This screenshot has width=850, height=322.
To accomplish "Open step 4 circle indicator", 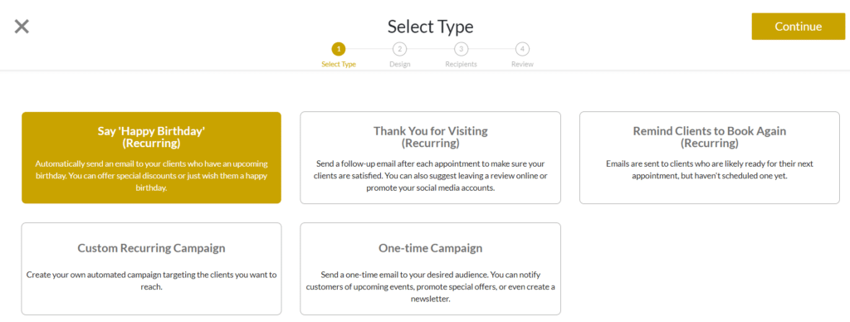I will [x=522, y=49].
